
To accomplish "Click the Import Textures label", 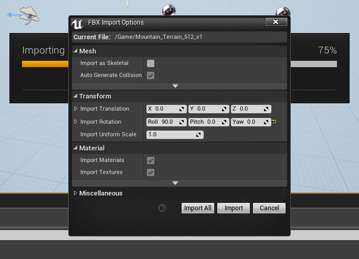I will coord(101,172).
